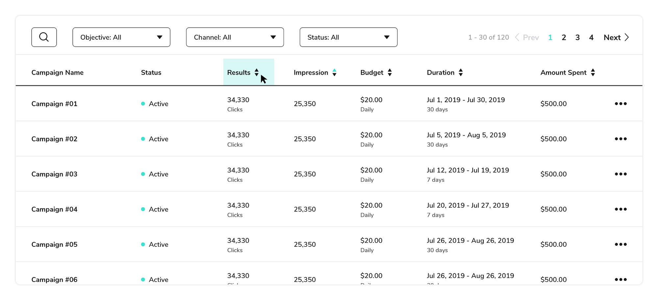
Task: Jump to page 4 in pagination
Action: pos(591,37)
